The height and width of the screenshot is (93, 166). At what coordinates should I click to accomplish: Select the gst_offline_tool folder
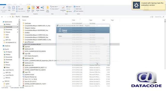(29, 42)
